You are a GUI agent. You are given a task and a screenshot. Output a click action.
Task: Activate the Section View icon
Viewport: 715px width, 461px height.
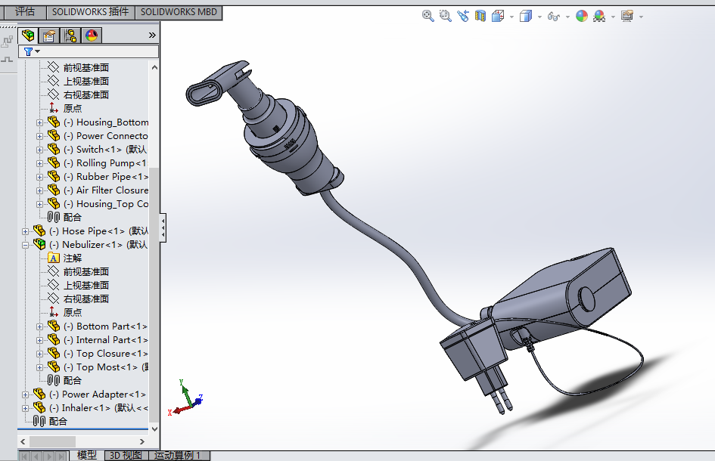[x=480, y=17]
